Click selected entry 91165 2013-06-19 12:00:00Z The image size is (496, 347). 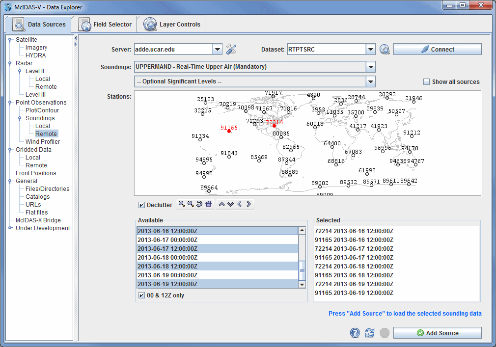point(354,293)
